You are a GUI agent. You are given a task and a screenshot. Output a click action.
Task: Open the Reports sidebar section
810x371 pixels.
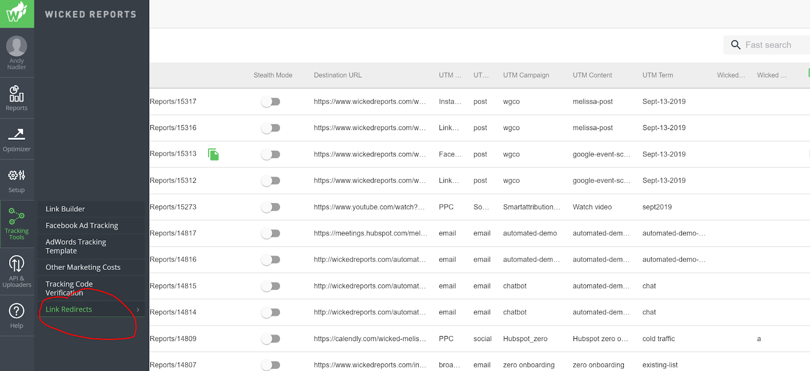point(17,98)
